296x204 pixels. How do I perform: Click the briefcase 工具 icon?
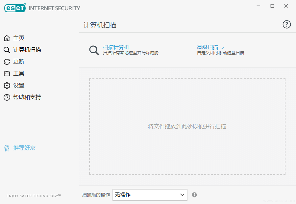pyautogui.click(x=7, y=74)
